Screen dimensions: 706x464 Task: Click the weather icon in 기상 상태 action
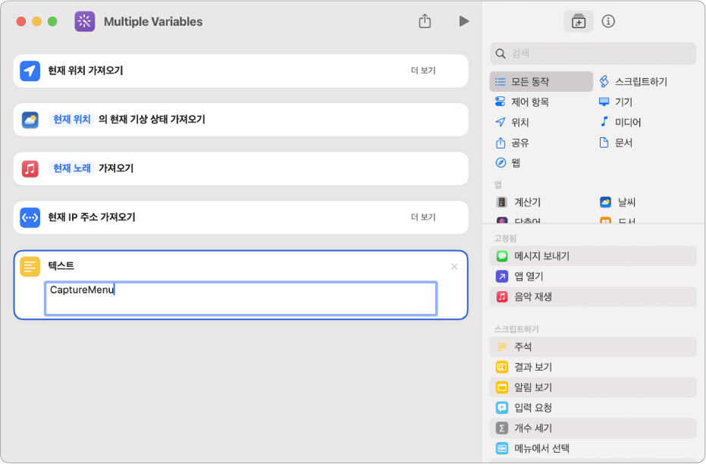click(x=30, y=120)
